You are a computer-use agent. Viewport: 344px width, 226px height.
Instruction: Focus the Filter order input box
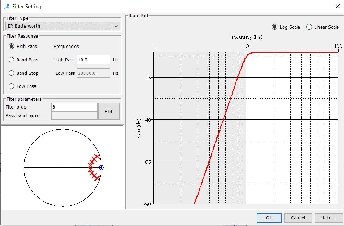[74, 107]
